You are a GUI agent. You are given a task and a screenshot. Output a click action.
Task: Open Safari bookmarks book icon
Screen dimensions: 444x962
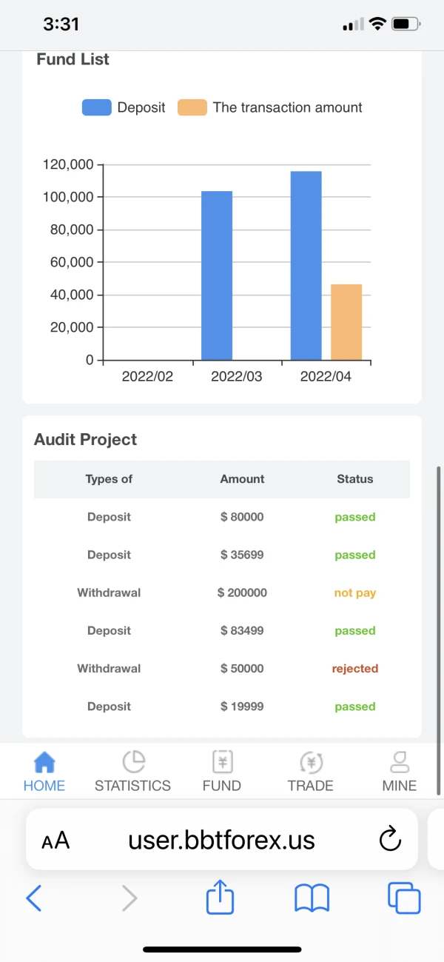(312, 898)
